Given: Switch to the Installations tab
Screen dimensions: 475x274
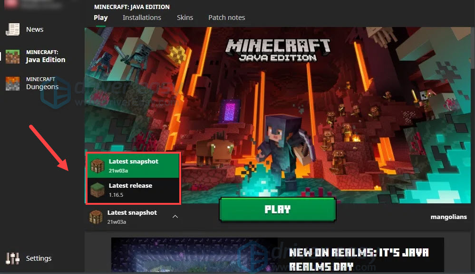Looking at the screenshot, I should pyautogui.click(x=142, y=18).
